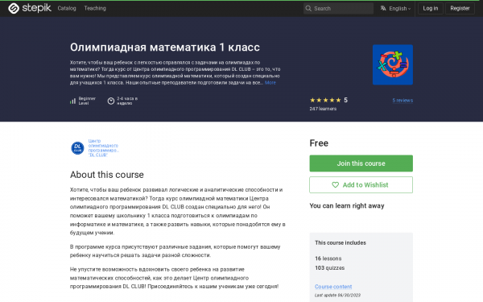Click the Stepik logo
This screenshot has height=302, width=483.
(30, 8)
